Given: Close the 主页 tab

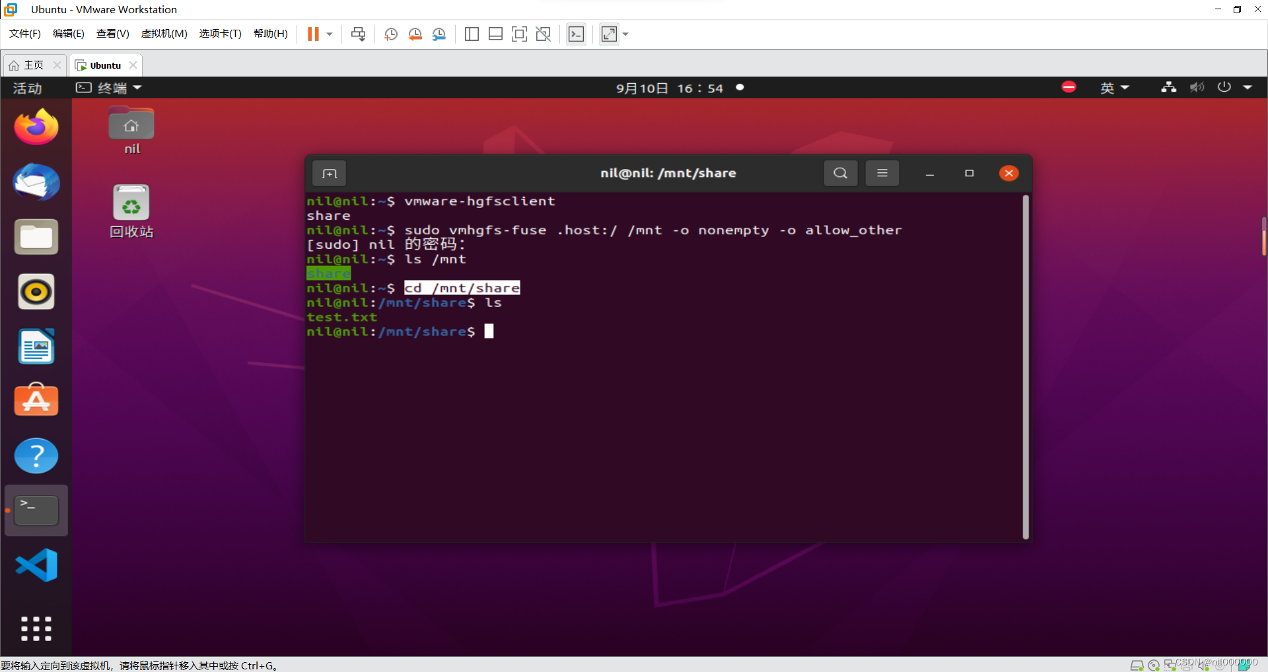Looking at the screenshot, I should [x=57, y=65].
